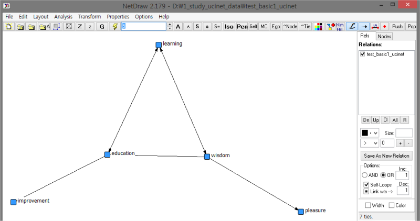Click the Pop toolbar button
Image resolution: width=420 pixels, height=221 pixels.
coord(412,27)
